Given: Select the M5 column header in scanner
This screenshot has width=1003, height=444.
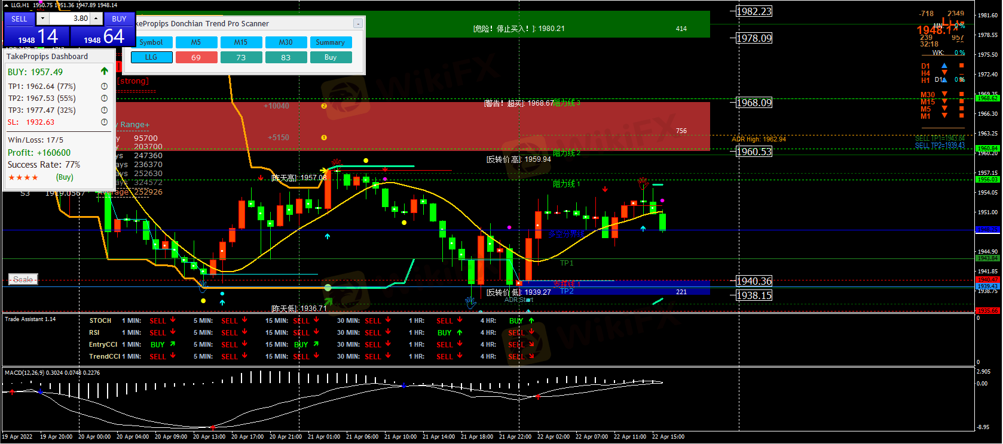Looking at the screenshot, I should pos(196,42).
